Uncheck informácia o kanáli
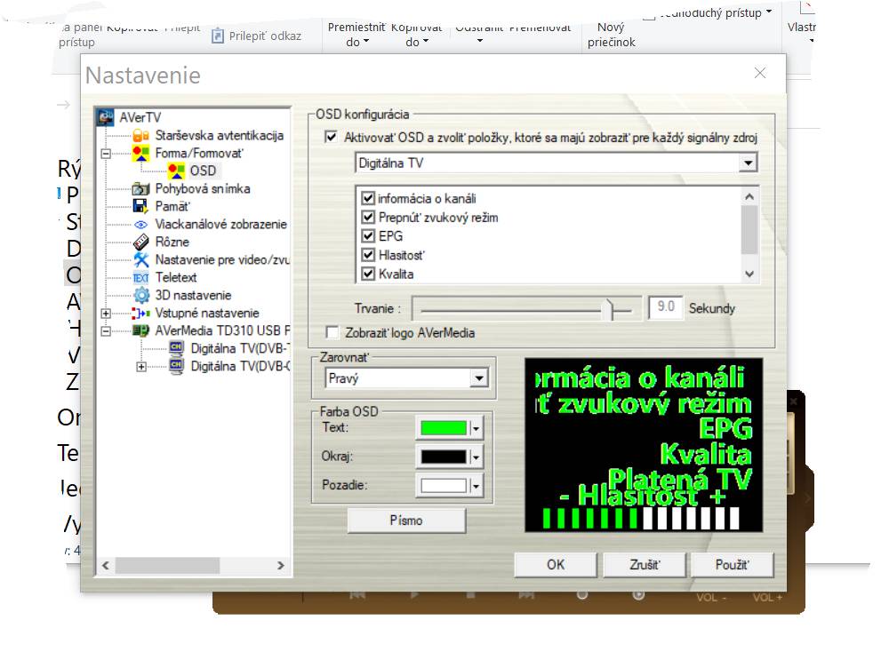 [x=368, y=198]
